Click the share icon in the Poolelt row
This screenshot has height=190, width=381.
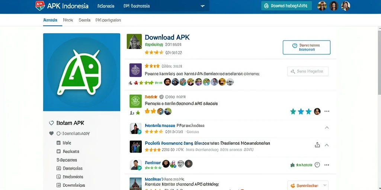pyautogui.click(x=317, y=145)
